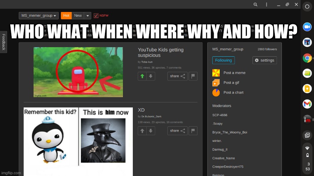Open moderator Bryce_The_Woomy_Boi profile
Viewport: 314px width, 176px height.
[x=230, y=132]
